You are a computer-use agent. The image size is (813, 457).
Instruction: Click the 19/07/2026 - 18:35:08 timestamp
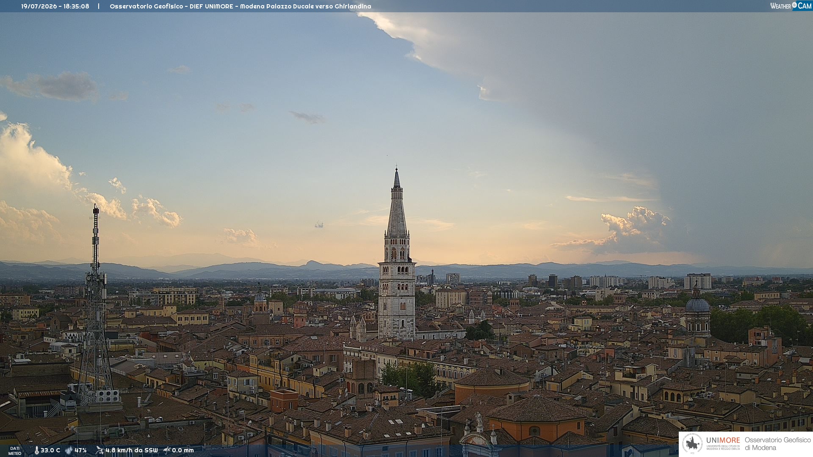pyautogui.click(x=55, y=6)
